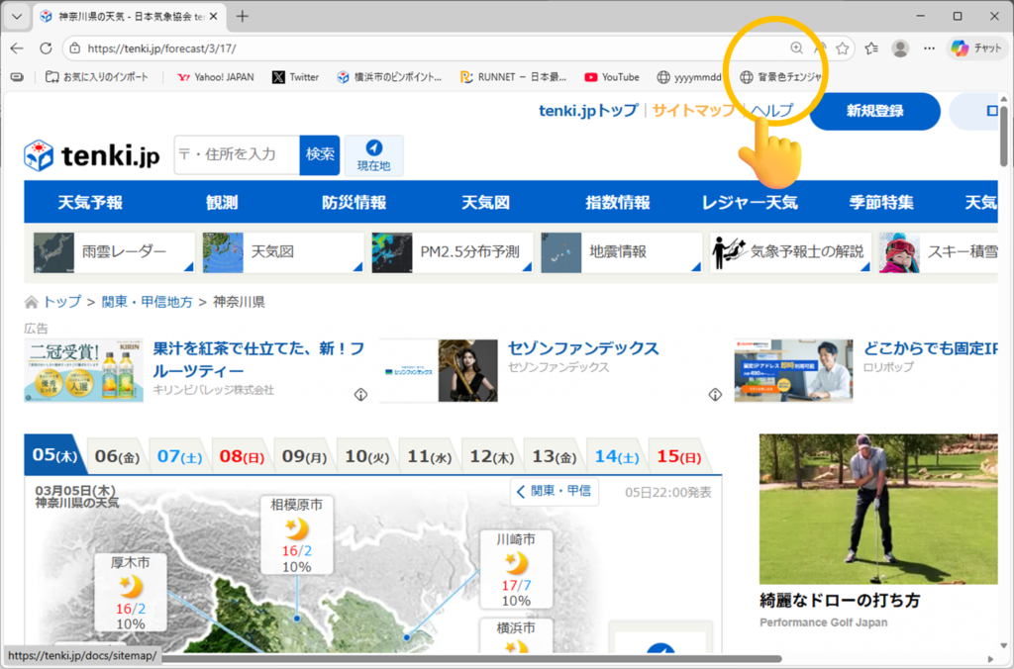The height and width of the screenshot is (669, 1014).
Task: Open the favorites list icon in toolbar
Action: coord(871,48)
